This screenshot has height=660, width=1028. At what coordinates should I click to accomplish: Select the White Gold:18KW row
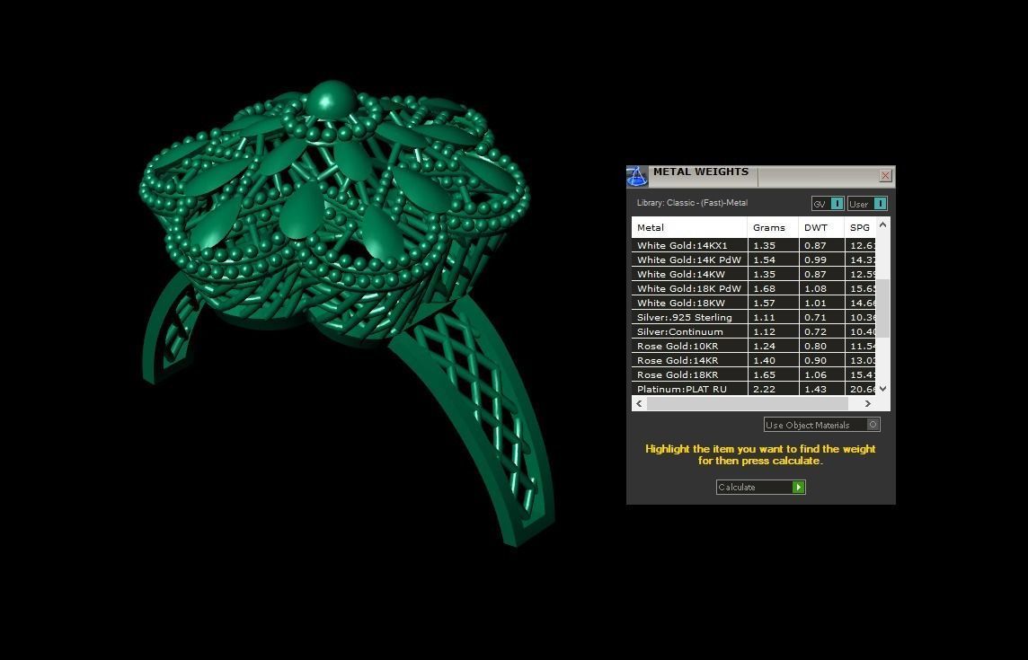pyautogui.click(x=753, y=303)
